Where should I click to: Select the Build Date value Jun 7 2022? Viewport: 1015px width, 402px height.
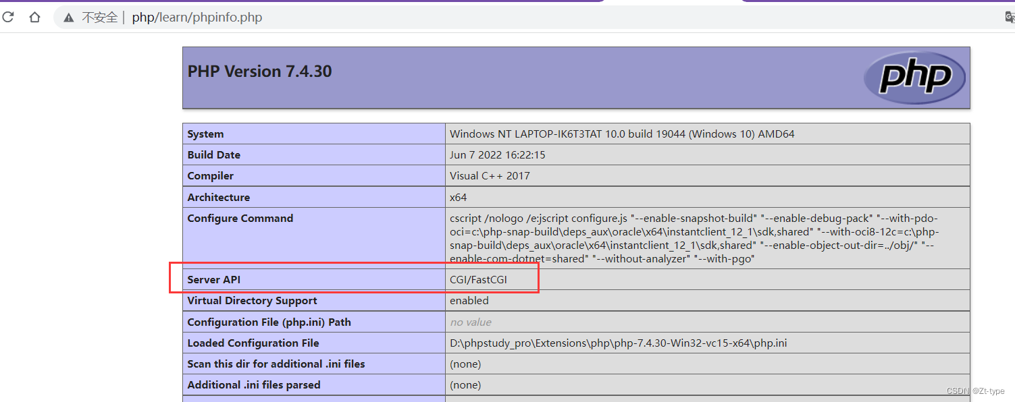click(497, 154)
